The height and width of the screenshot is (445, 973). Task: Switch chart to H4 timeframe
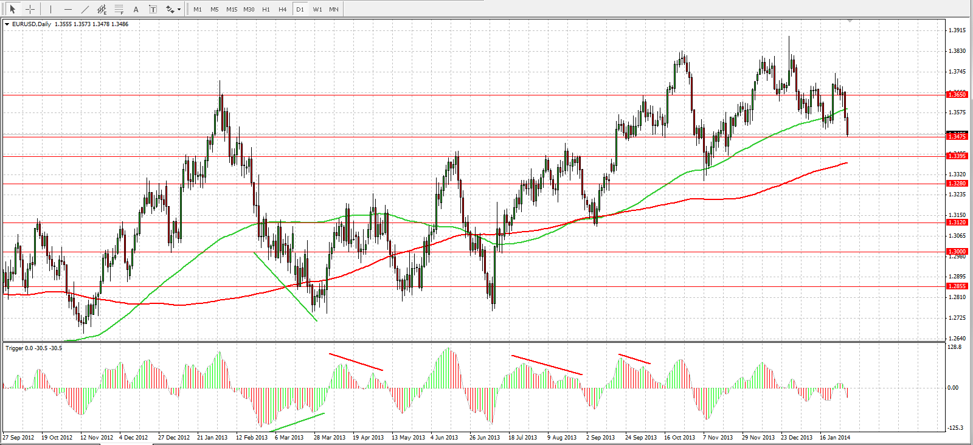(x=283, y=9)
